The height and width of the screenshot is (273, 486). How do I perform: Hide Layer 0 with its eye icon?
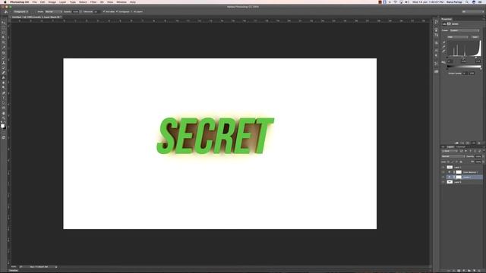point(443,182)
